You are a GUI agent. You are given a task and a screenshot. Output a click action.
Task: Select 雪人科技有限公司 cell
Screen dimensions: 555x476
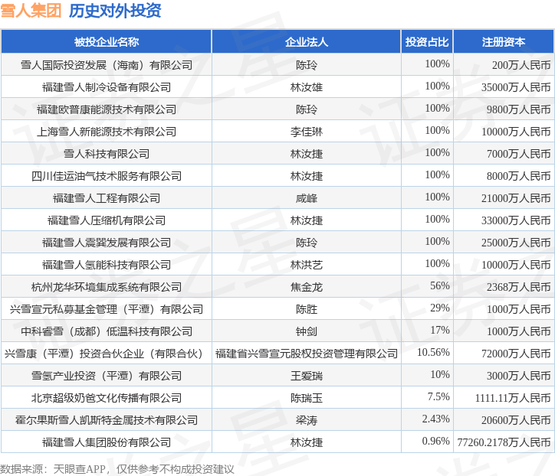coord(107,154)
